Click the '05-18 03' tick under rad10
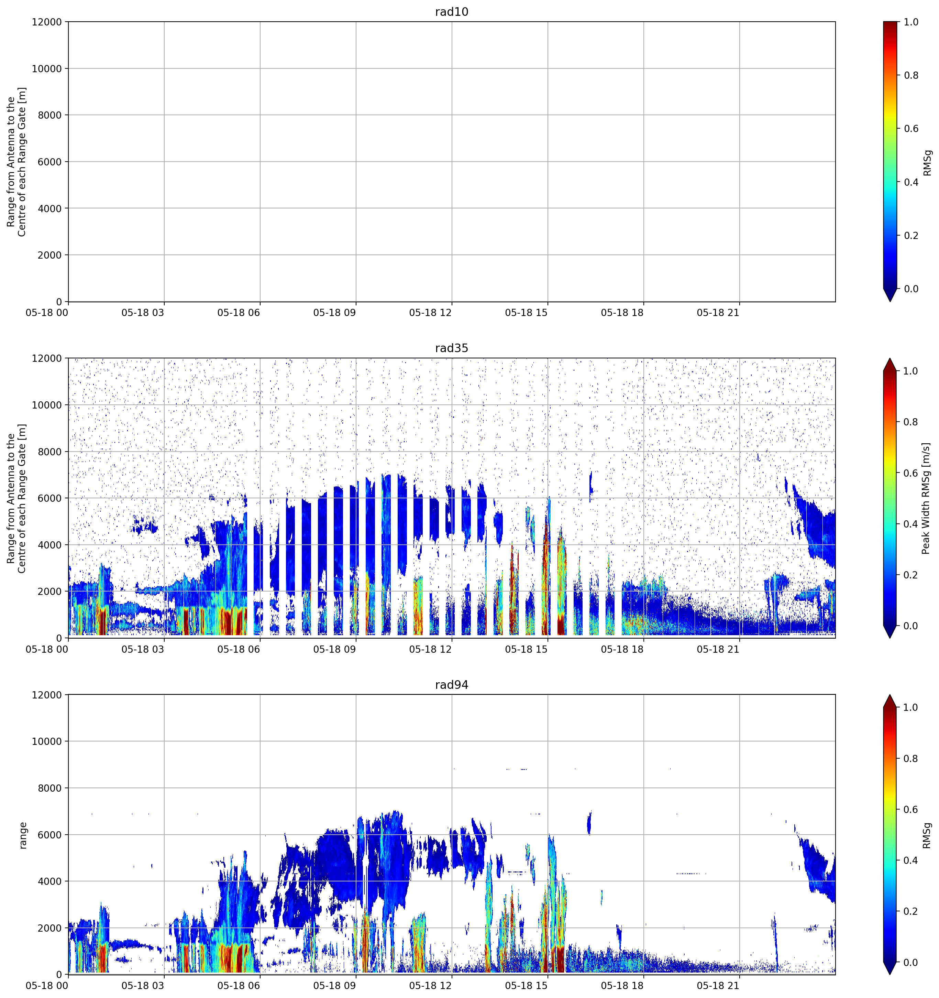 (143, 313)
